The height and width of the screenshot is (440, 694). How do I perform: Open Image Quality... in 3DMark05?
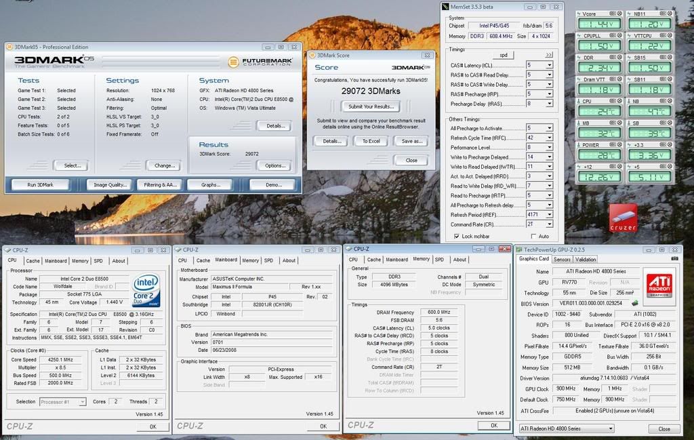[x=110, y=185]
